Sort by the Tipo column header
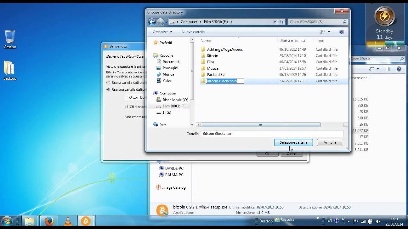This screenshot has height=229, width=408. [x=319, y=41]
